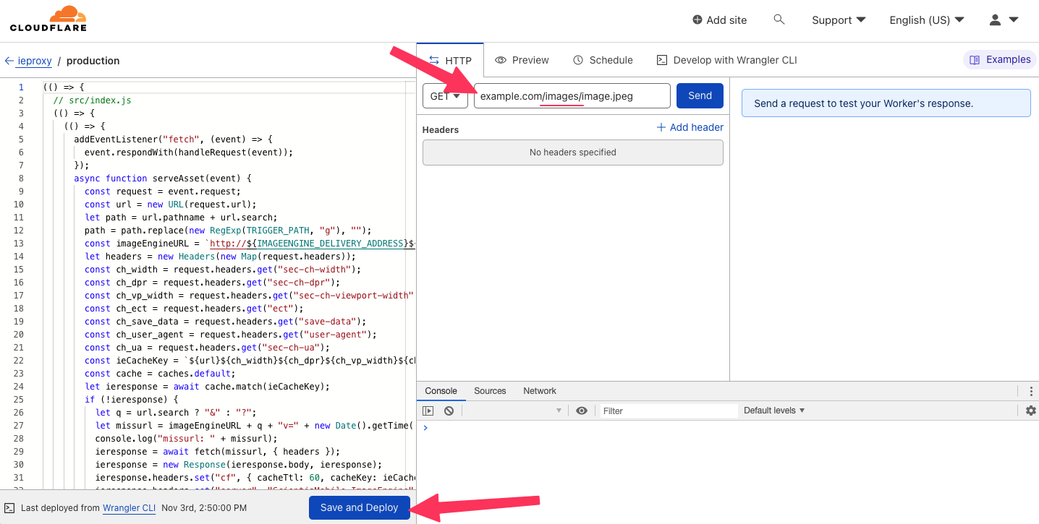Click the Wrangler CLI tab terminal icon

coord(661,60)
